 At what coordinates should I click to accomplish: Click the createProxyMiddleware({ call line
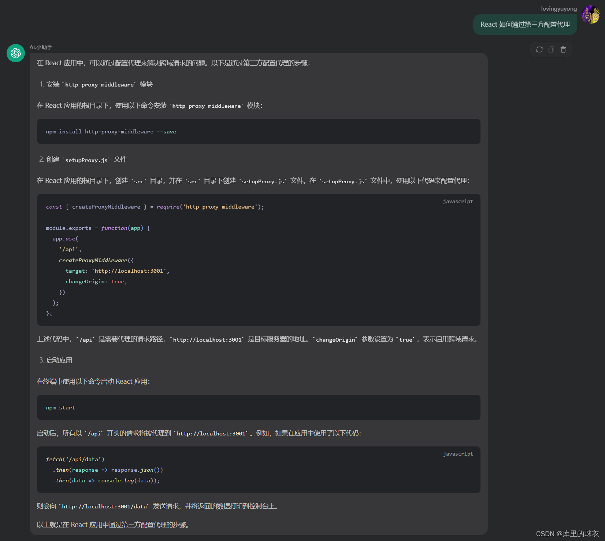point(96,260)
